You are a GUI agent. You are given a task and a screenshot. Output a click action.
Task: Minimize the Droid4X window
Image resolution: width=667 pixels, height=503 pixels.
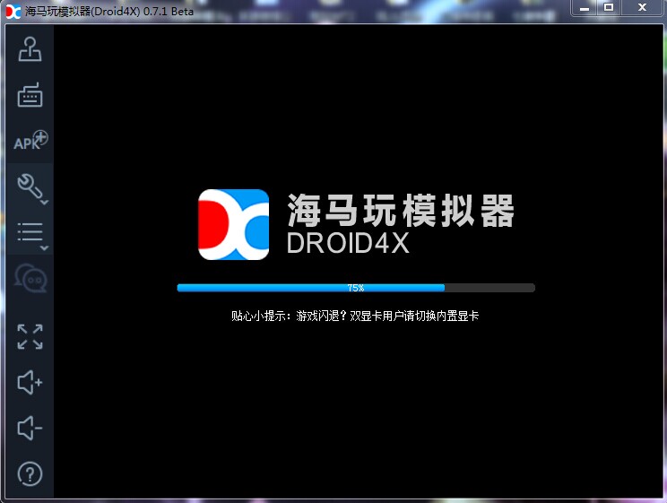click(585, 8)
